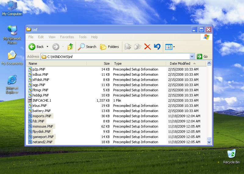Image resolution: width=244 pixels, height=174 pixels.
Task: Click the 62 KB size of msmouse.PNF
Action: [x=106, y=126]
